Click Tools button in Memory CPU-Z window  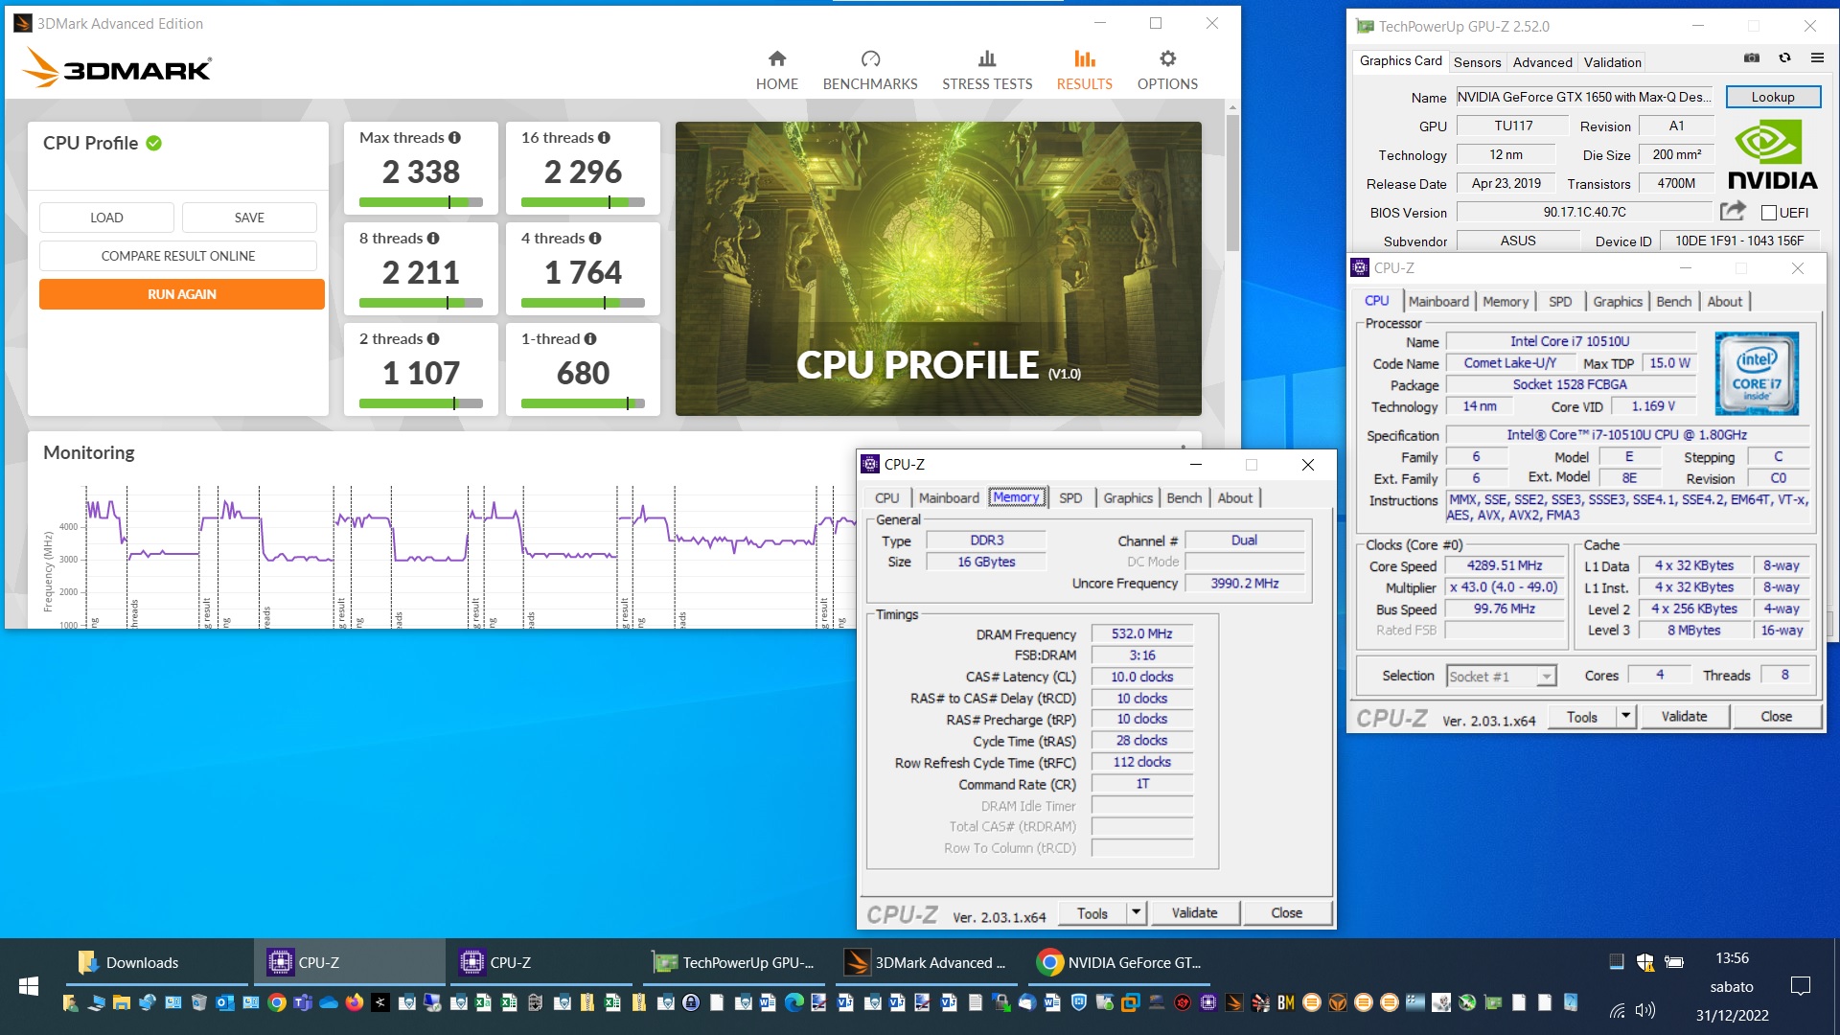1092,912
